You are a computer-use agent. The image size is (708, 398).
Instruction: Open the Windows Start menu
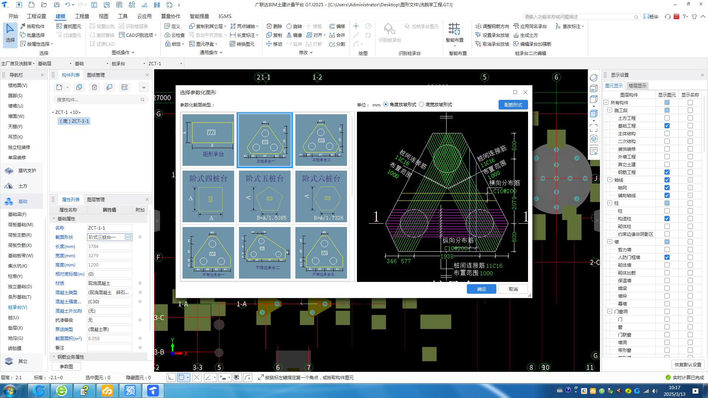[10, 390]
